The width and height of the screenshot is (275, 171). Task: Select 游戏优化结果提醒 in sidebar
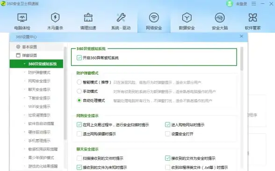[x=43, y=166]
